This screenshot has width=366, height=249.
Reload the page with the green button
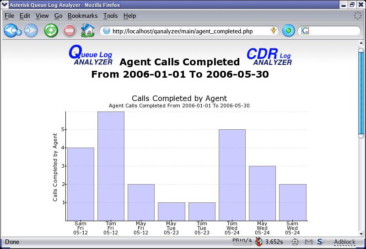50,31
